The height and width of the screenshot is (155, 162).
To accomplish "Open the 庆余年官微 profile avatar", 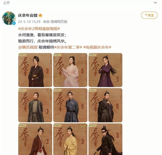I will point(9,18).
